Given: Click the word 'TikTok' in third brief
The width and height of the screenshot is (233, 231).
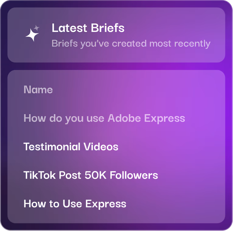Looking at the screenshot, I should coord(40,175).
